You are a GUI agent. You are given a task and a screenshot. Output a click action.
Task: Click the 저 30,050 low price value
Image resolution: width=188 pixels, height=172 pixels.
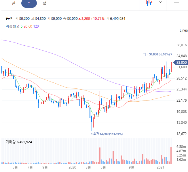54,19
